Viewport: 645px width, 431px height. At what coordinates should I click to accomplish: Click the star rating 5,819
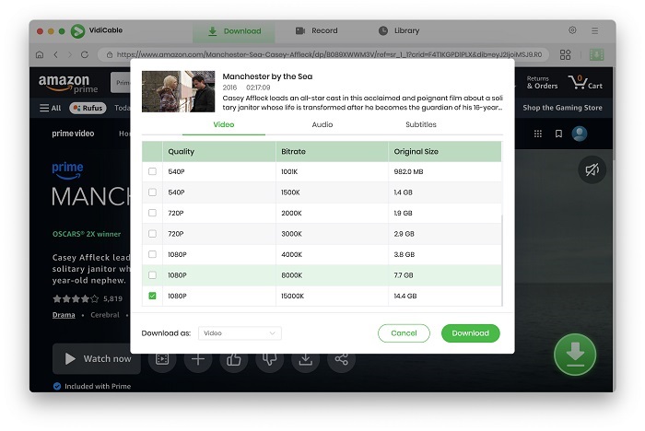[x=88, y=298]
